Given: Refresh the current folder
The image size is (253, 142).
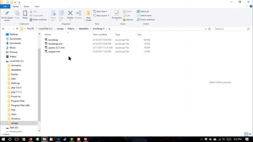Looking at the screenshot, I should pyautogui.click(x=209, y=29).
